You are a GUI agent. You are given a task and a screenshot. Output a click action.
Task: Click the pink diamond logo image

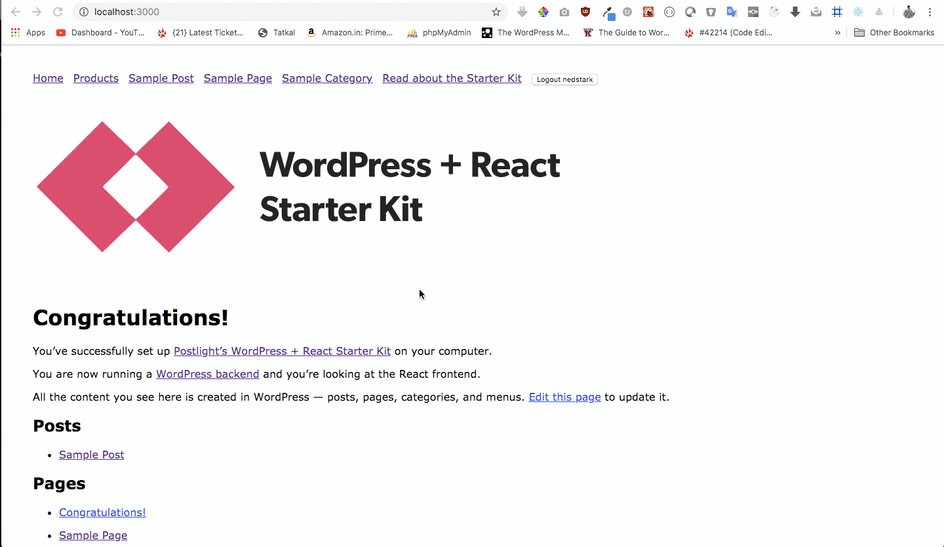pyautogui.click(x=136, y=187)
